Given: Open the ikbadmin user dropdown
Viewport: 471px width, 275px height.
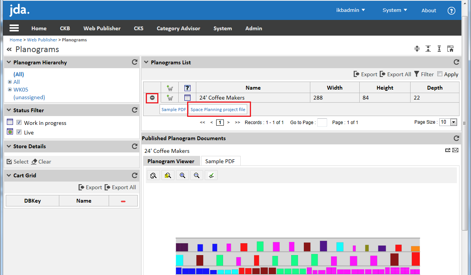Looking at the screenshot, I should pyautogui.click(x=350, y=10).
